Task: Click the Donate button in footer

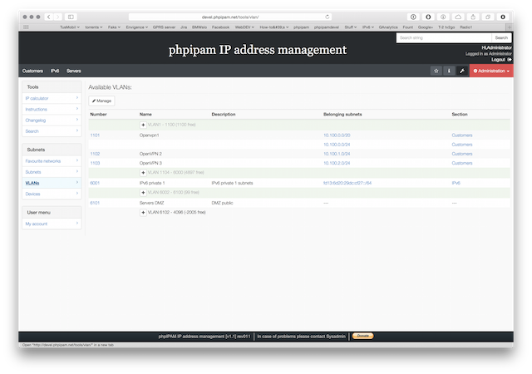Action: point(362,336)
